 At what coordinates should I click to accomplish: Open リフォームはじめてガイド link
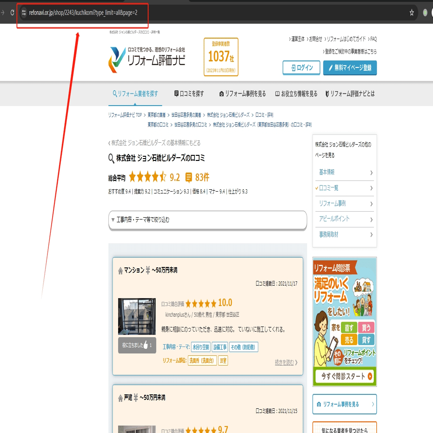(345, 39)
